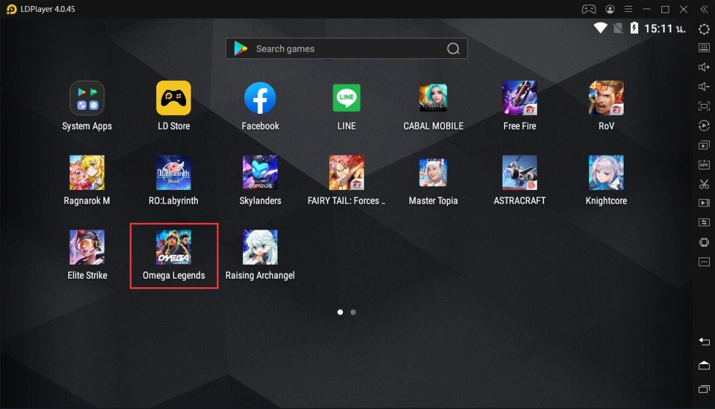Open the gamepad menu in the title bar
The width and height of the screenshot is (715, 409).
pos(589,9)
